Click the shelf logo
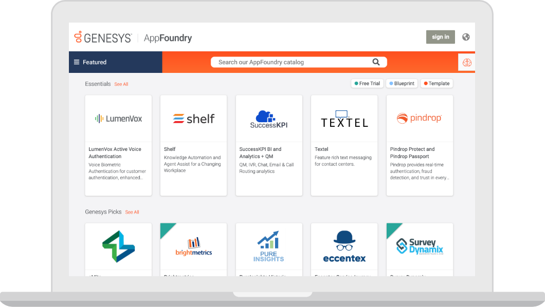Viewport: 545px width, 307px height. (x=194, y=119)
